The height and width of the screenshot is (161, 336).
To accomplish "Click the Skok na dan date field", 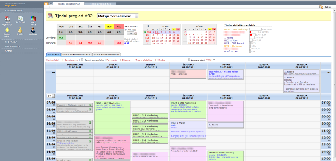I will coord(132,30).
